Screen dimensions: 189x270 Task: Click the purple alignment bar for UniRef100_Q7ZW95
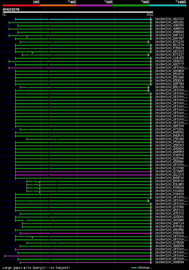coord(83,172)
